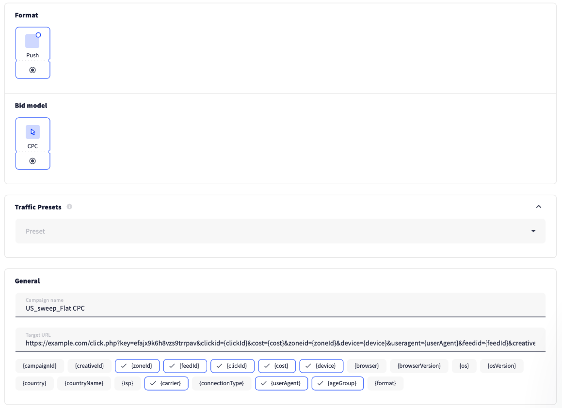Screen dimensions: 562x408
Task: Click the Preset dropdown arrow
Action: (x=533, y=231)
